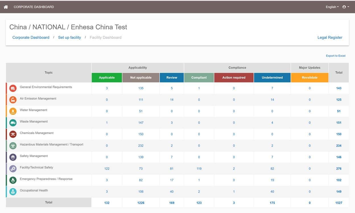Image resolution: width=355 pixels, height=213 pixels.
Task: Click the Safety Management helmet icon
Action: (x=13, y=157)
